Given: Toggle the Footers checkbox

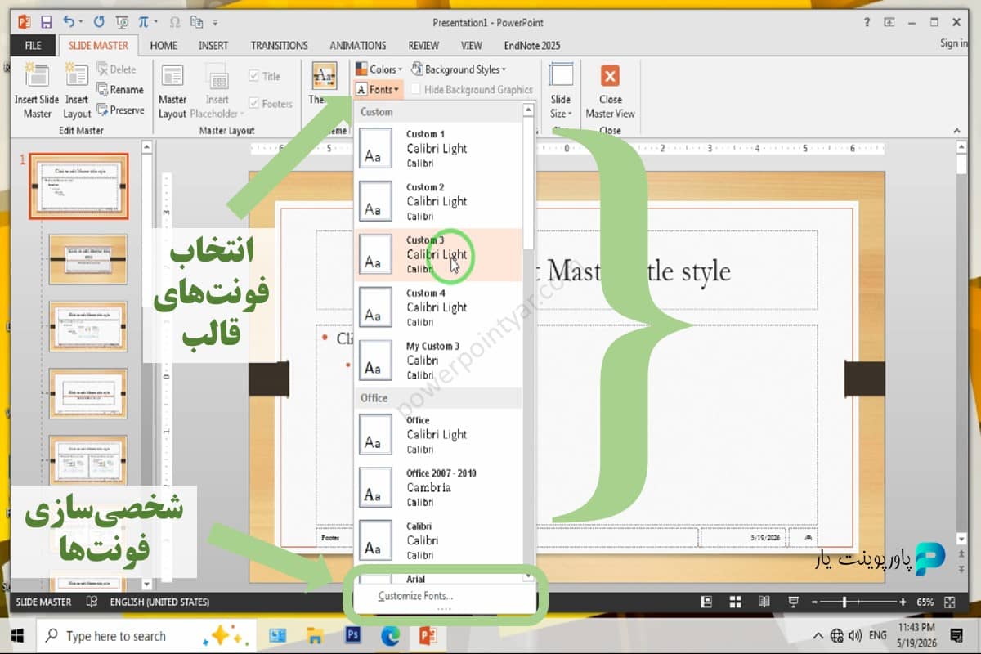Looking at the screenshot, I should click(x=254, y=104).
